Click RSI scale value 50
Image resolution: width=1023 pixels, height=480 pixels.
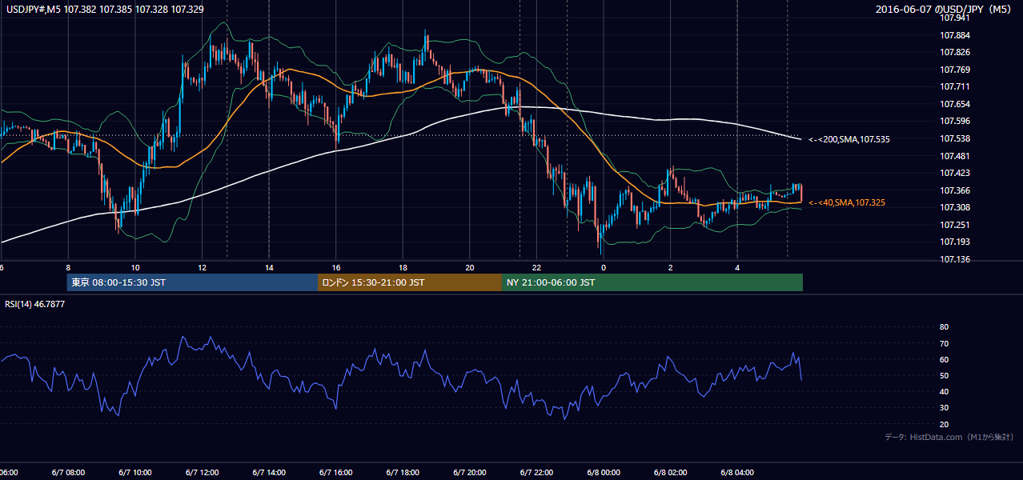point(944,375)
